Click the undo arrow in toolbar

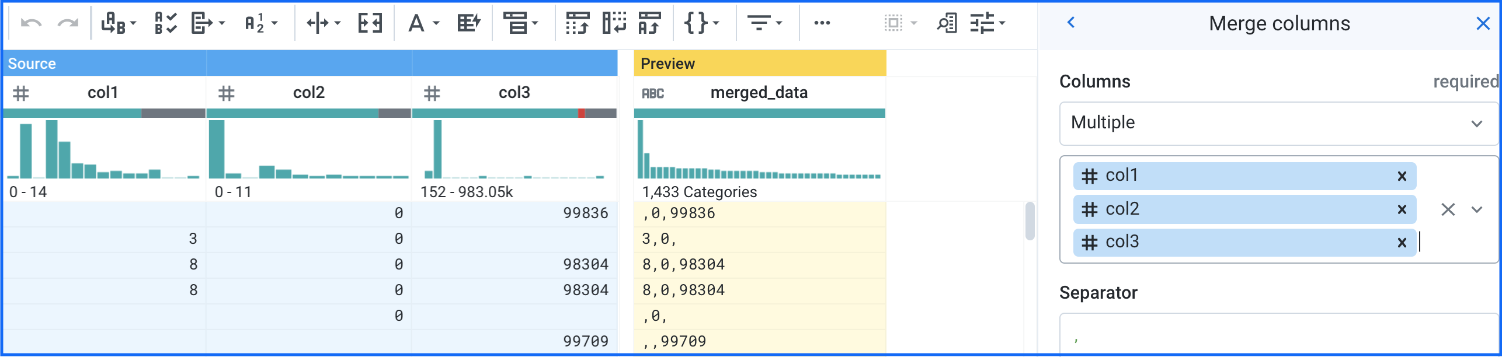[30, 23]
